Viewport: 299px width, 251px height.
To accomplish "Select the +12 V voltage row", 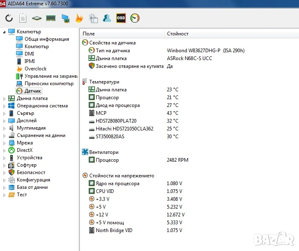I will [x=102, y=215].
